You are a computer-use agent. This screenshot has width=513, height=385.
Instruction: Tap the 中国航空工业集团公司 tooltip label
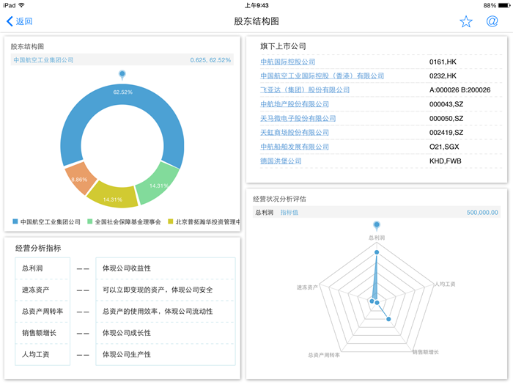point(43,60)
